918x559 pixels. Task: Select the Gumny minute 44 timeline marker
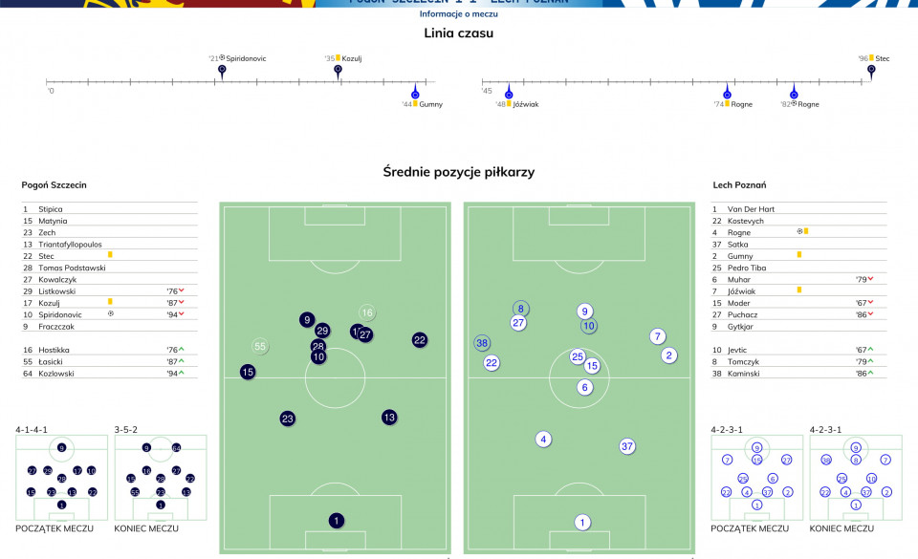click(415, 92)
